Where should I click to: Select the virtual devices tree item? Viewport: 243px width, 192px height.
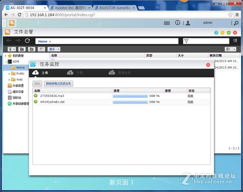pos(16,92)
